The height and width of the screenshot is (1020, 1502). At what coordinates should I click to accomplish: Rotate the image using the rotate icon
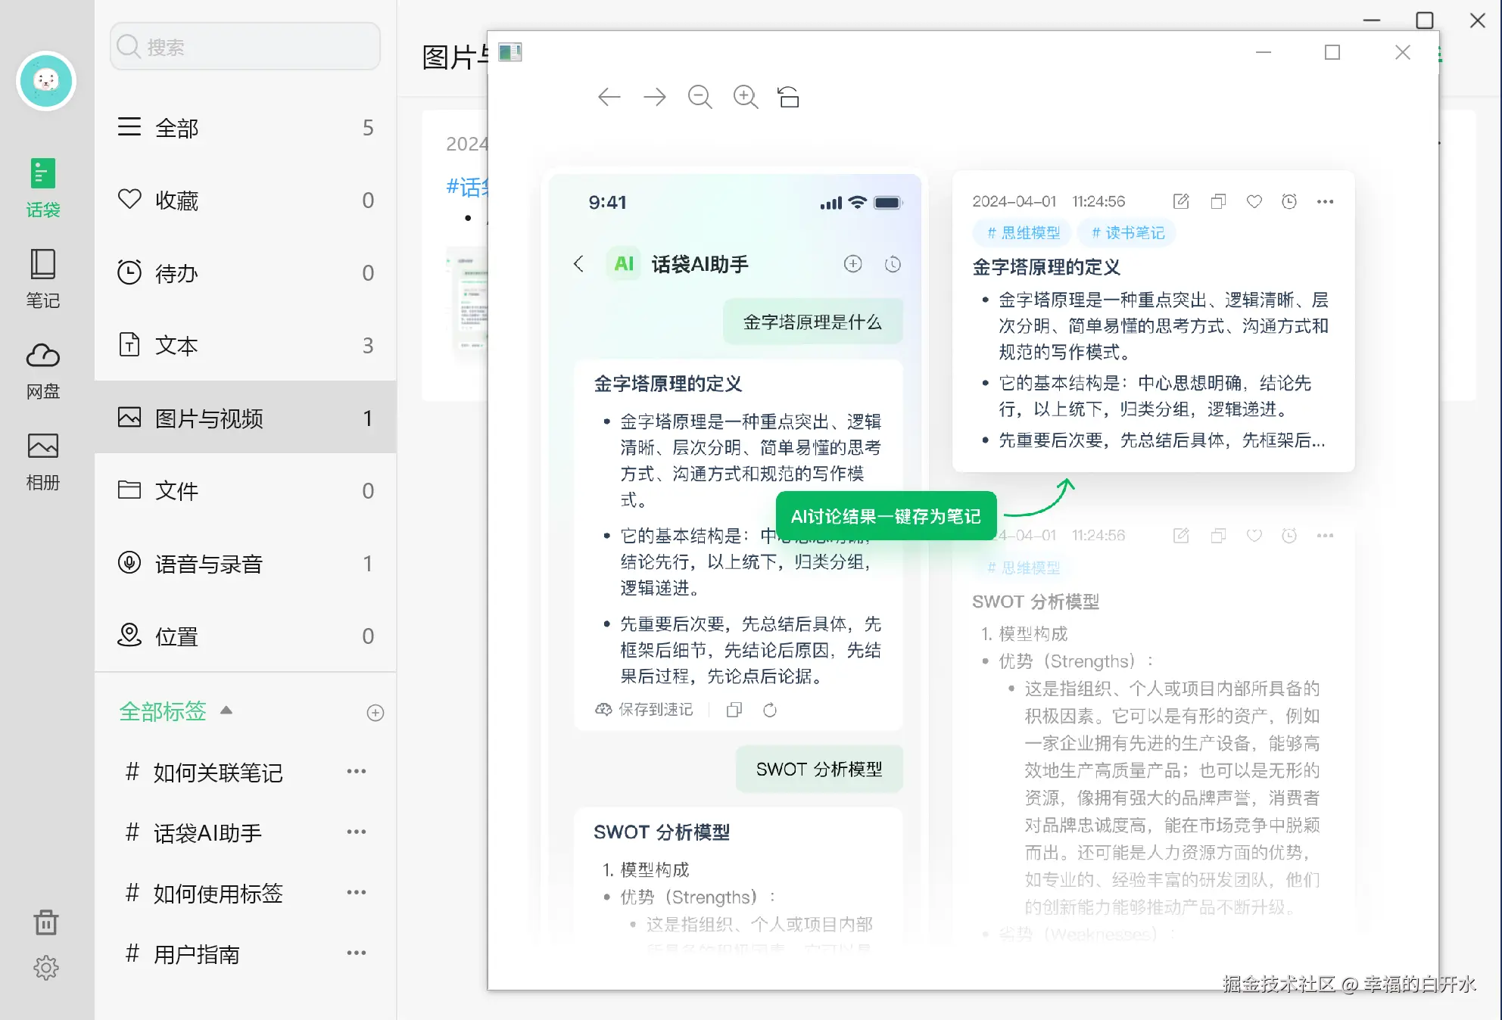click(789, 97)
